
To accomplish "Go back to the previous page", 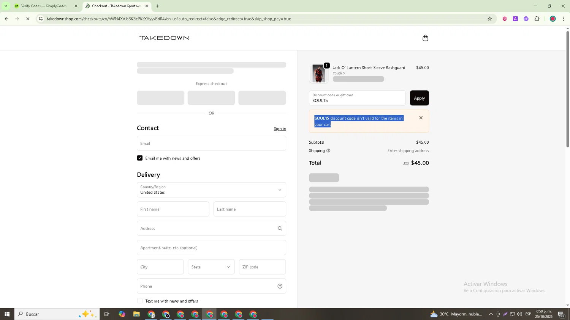I will [6, 19].
